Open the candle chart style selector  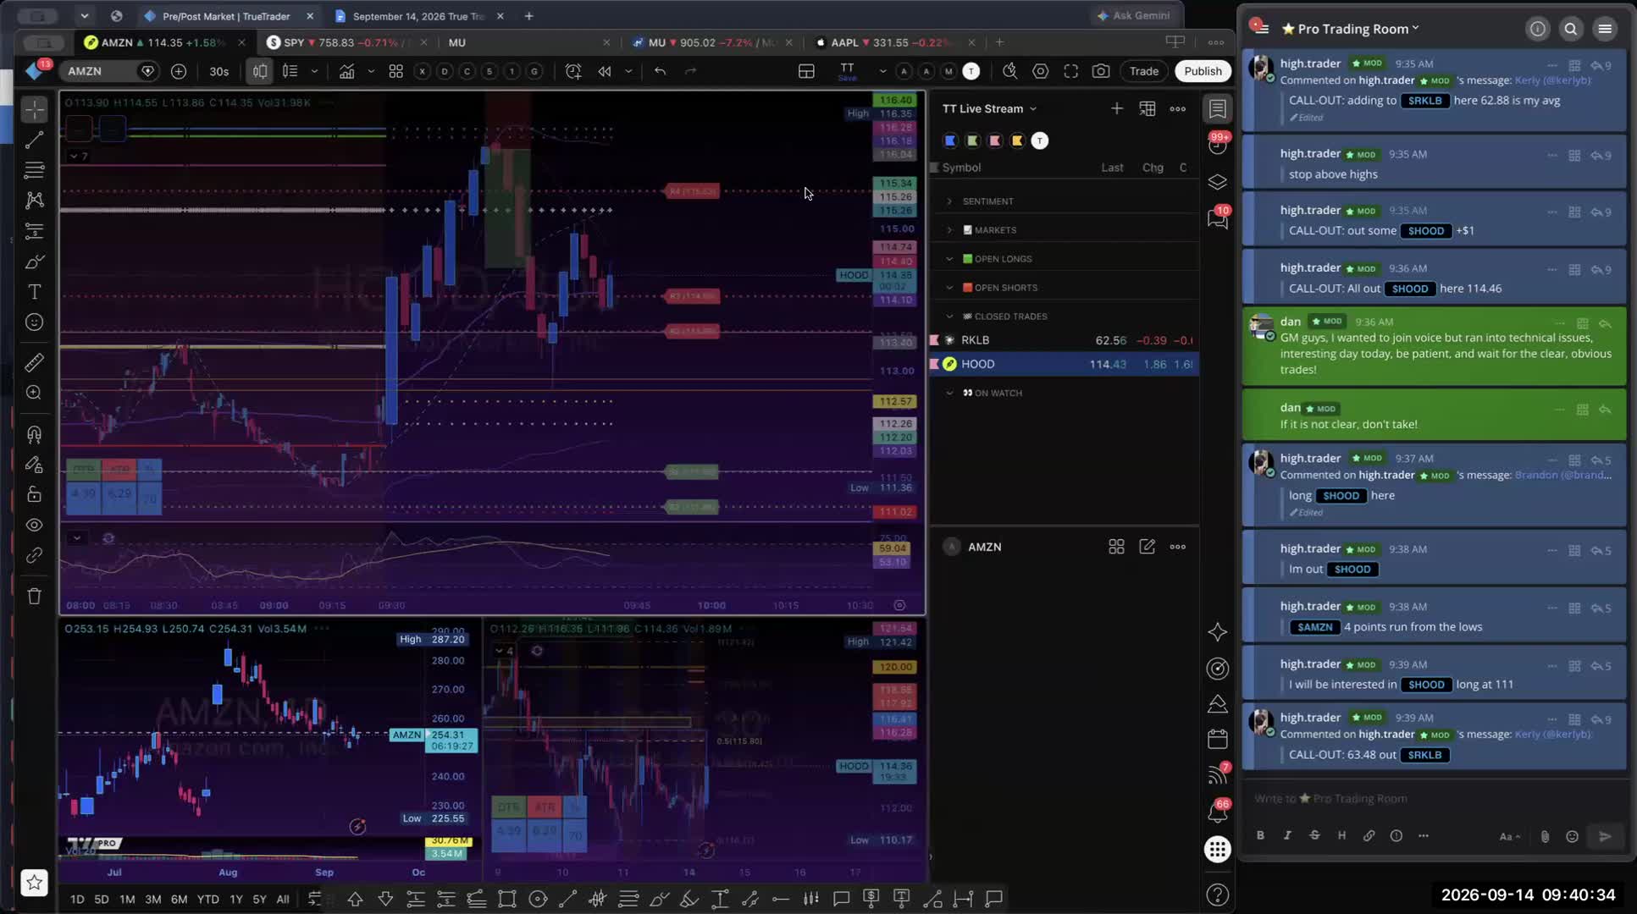click(260, 71)
